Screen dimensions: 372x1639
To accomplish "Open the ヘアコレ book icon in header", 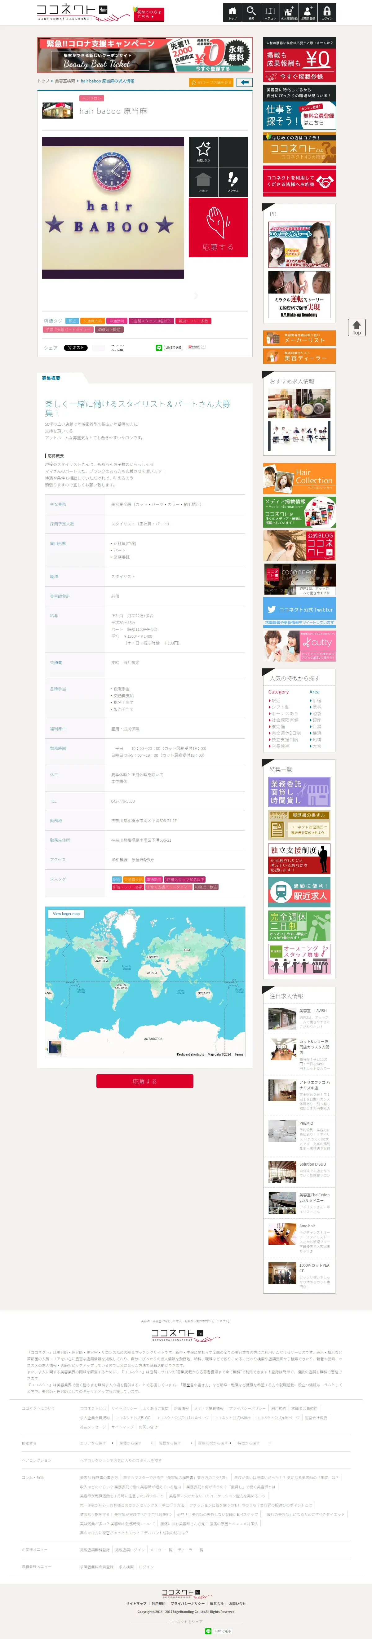I will tap(270, 13).
